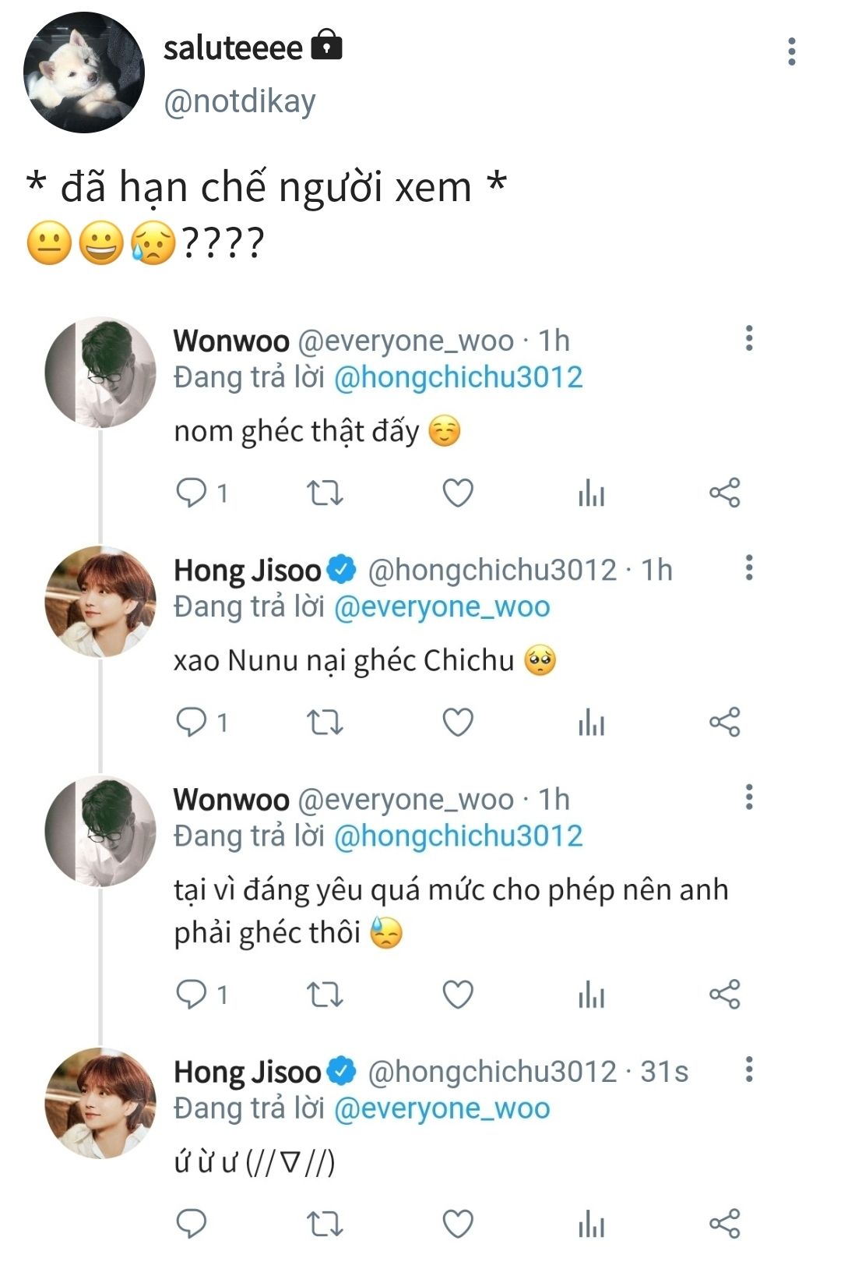
Task: Open saluteeee's puppy profile picture
Action: tap(84, 72)
